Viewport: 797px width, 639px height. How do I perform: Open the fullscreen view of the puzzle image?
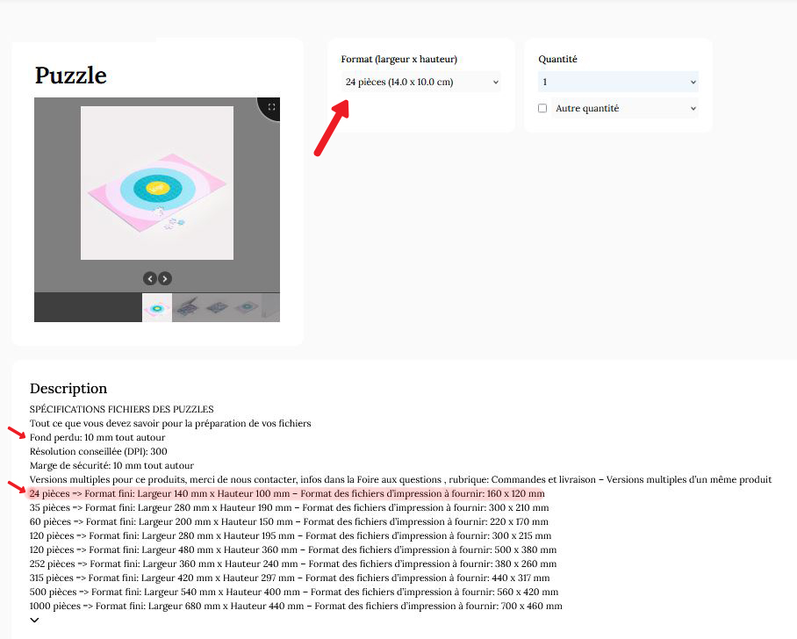coord(271,107)
